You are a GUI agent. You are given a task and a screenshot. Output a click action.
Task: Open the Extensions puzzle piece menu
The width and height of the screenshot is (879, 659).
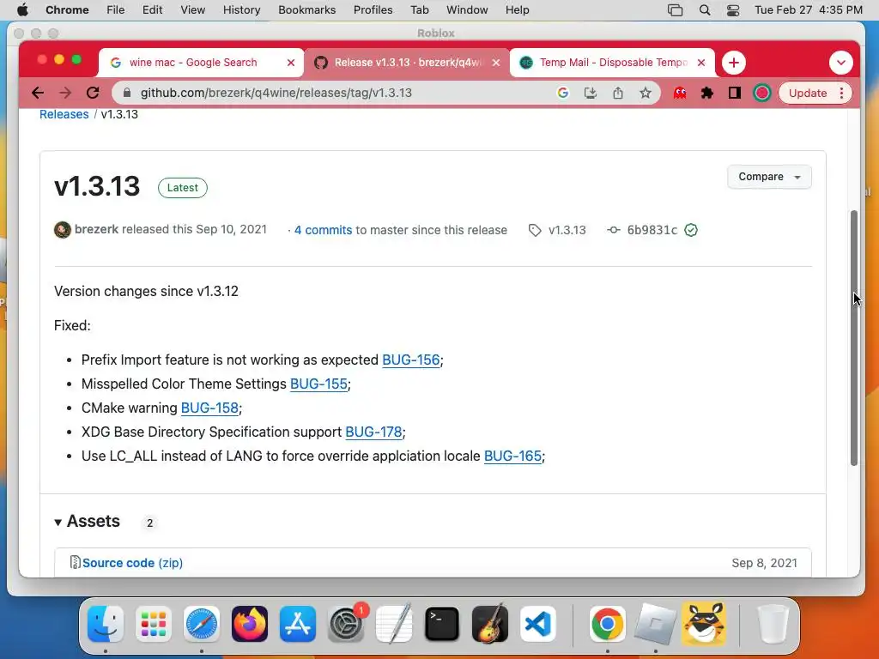tap(707, 93)
